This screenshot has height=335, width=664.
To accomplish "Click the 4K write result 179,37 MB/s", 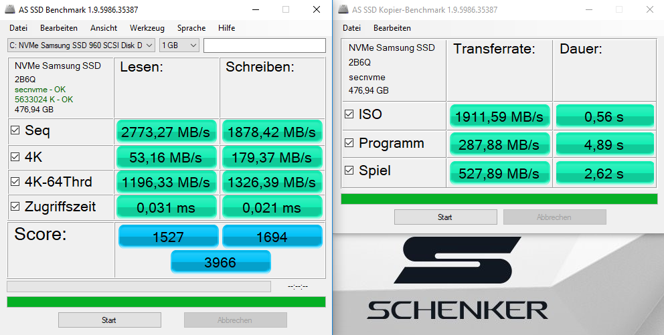I will 272,157.
